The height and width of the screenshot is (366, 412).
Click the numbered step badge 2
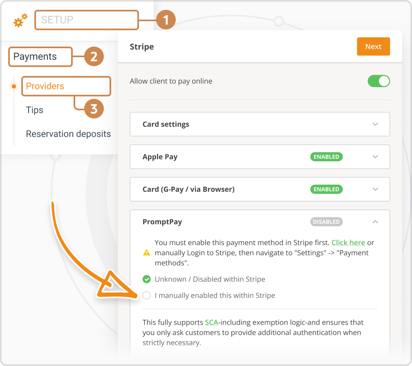click(x=93, y=57)
